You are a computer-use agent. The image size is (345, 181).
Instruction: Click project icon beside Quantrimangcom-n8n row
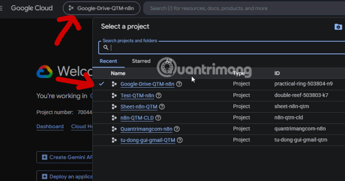click(114, 129)
